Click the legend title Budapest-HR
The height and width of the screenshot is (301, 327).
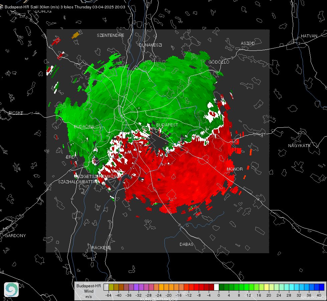89,286
